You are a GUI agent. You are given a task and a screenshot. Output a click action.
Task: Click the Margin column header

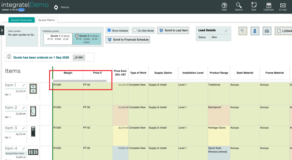click(68, 73)
